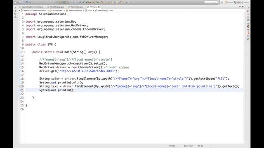Image resolution: width=264 pixels, height=148 pixels.
Task: Collapse main method fold at line 11
Action: click(x=24, y=52)
